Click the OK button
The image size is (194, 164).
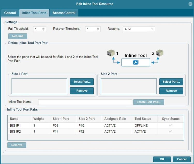pos(162,159)
